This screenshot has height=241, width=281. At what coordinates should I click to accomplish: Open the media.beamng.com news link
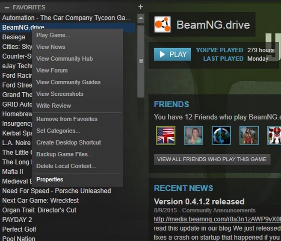pyautogui.click(x=217, y=219)
